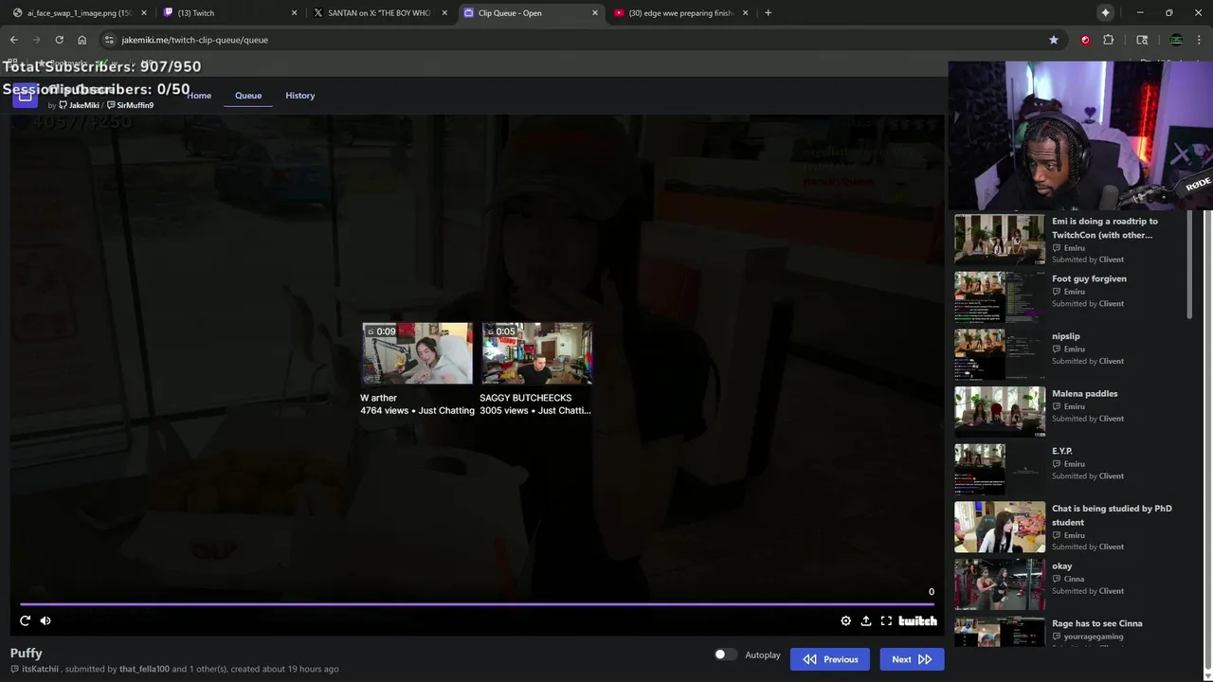This screenshot has height=682, width=1213.
Task: Mute the clip player volume
Action: (x=45, y=620)
